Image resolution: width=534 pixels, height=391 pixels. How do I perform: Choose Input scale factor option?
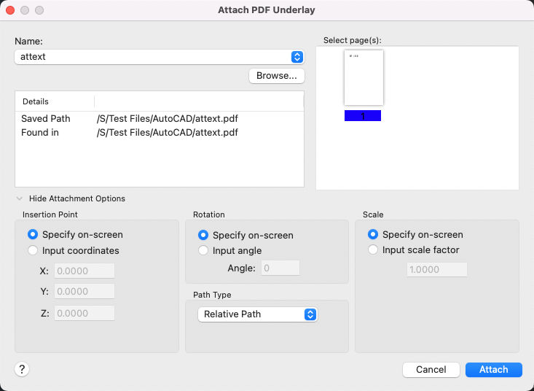tap(374, 250)
